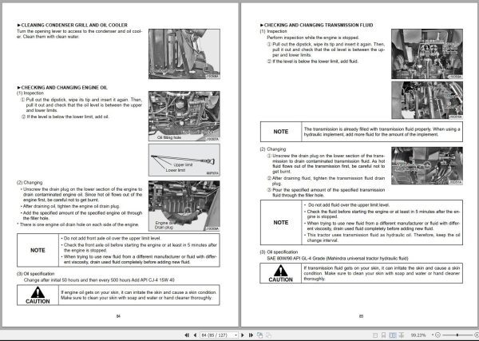Screen dimensions: 479x341
Task: Click the zoom slider handle
Action: (457, 335)
